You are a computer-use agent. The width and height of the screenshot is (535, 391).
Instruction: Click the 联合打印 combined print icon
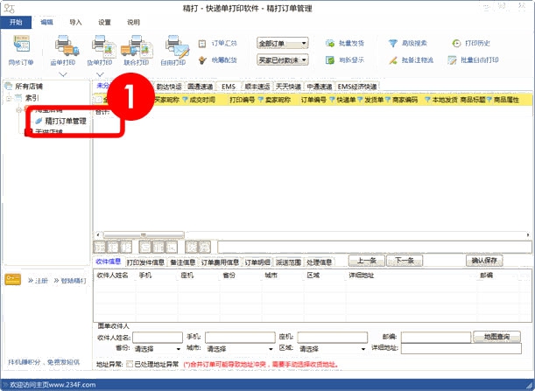click(135, 48)
